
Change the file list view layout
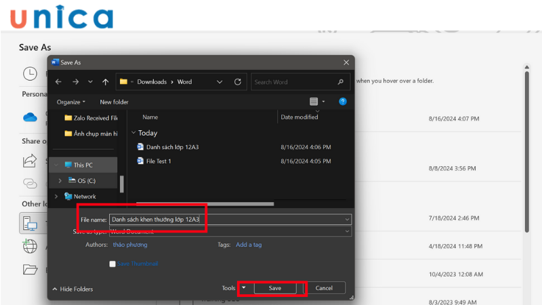click(314, 102)
